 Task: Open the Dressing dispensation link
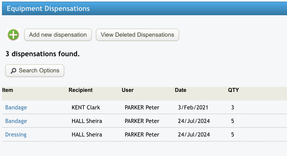tap(16, 135)
